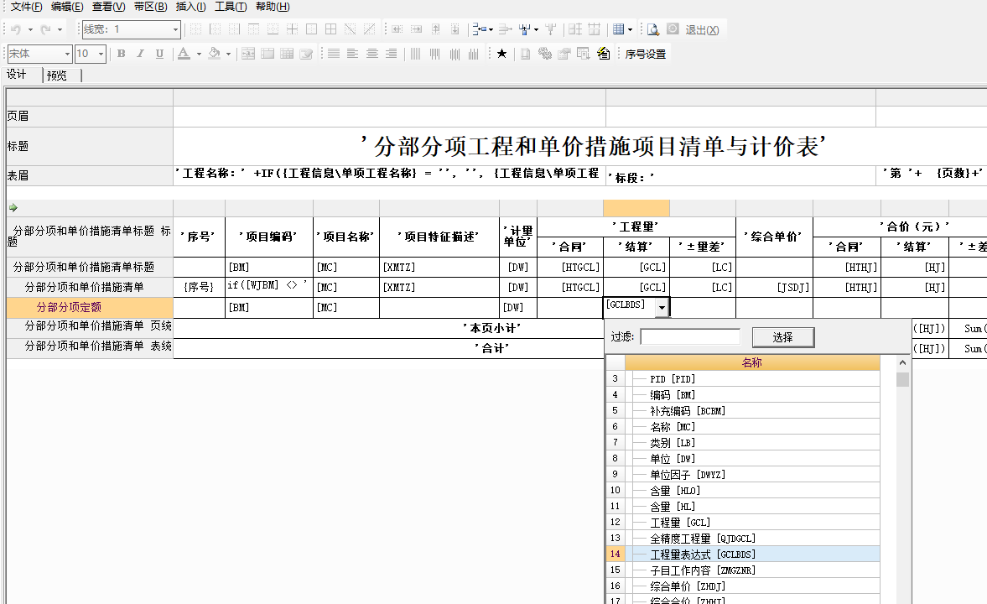Click the green arrow row marker
This screenshot has width=987, height=604.
pos(13,208)
